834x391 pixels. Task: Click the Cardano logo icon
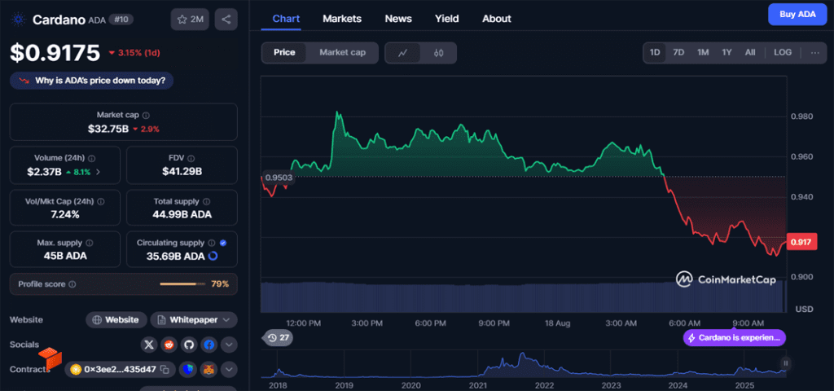pyautogui.click(x=20, y=20)
